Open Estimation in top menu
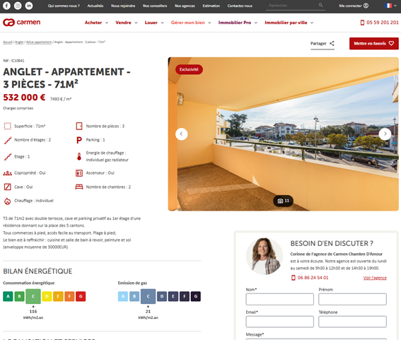 coord(211,6)
